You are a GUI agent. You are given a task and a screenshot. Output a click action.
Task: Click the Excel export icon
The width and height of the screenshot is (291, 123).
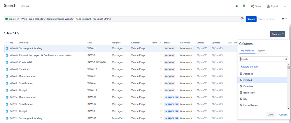click(237, 6)
